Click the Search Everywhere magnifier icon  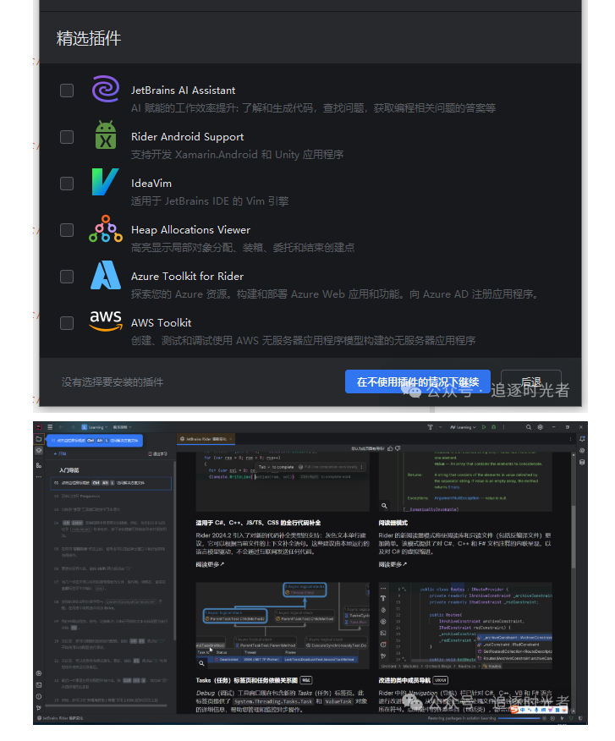[x=529, y=427]
